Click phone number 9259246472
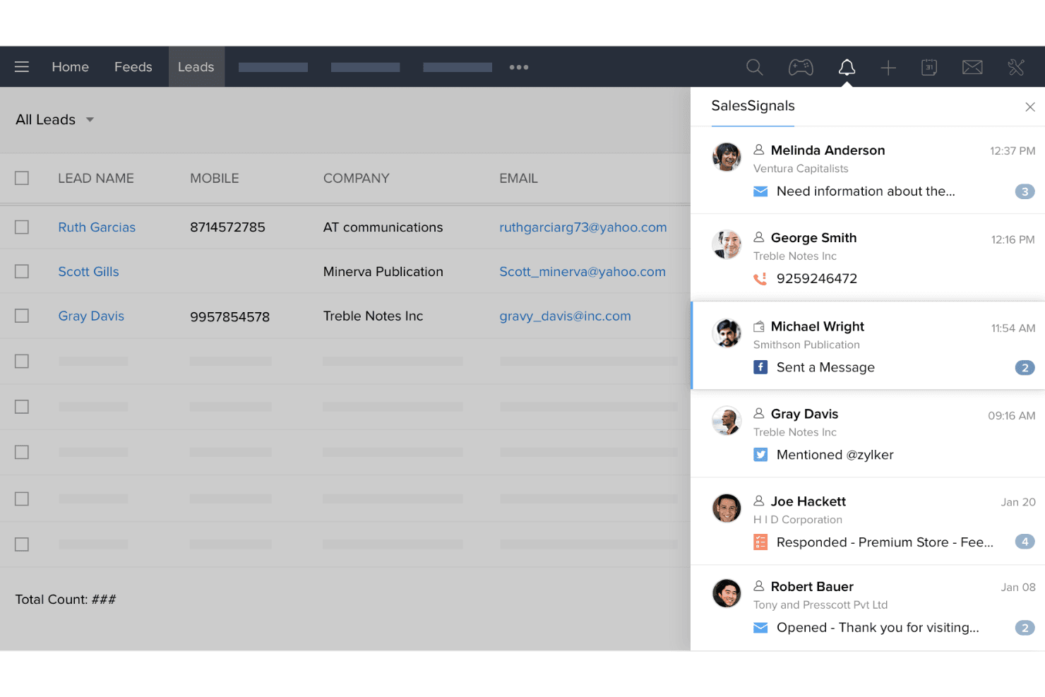Image resolution: width=1045 pixels, height=697 pixels. tap(817, 279)
